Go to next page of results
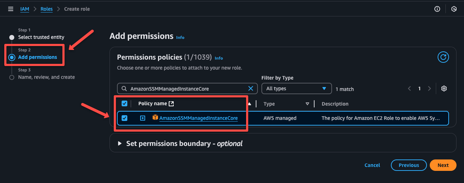Image resolution: width=464 pixels, height=183 pixels. (429, 88)
